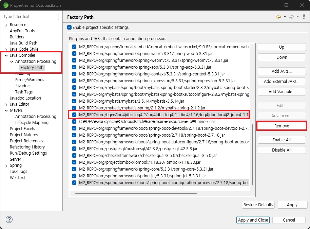Uncheck the tibero-6.jar checkbox
310x229 pixels.
point(74,121)
